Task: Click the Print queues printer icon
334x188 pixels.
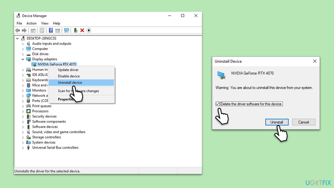Action: [x=28, y=106]
